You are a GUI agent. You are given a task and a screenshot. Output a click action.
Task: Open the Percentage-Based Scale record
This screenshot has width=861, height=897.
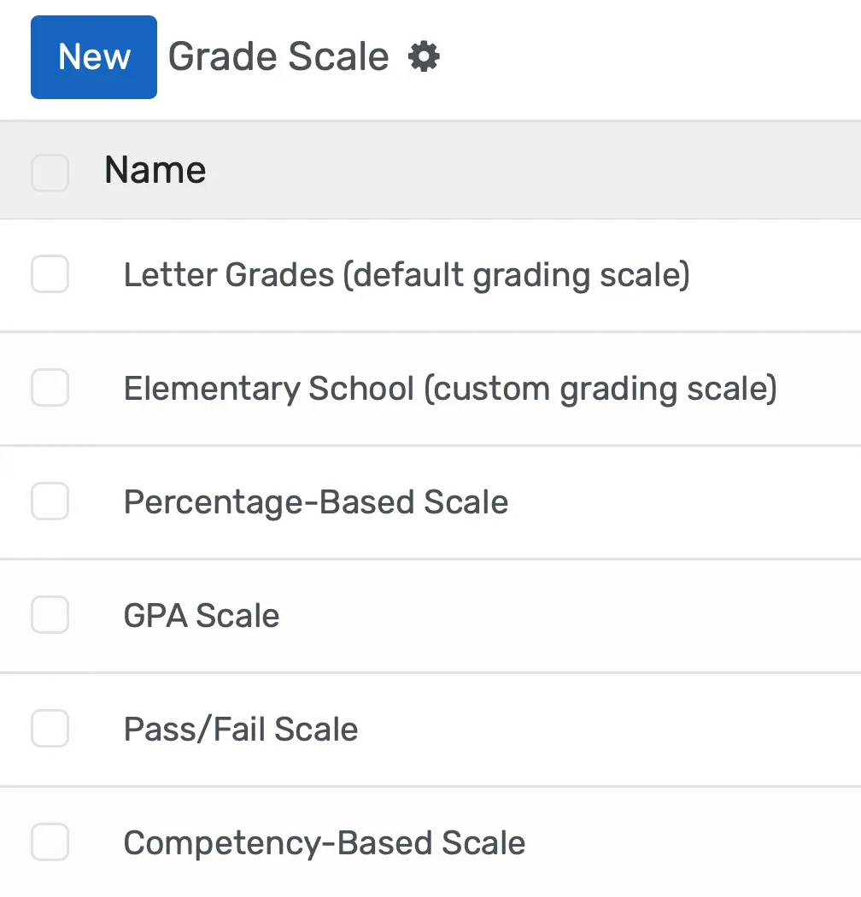pyautogui.click(x=315, y=501)
